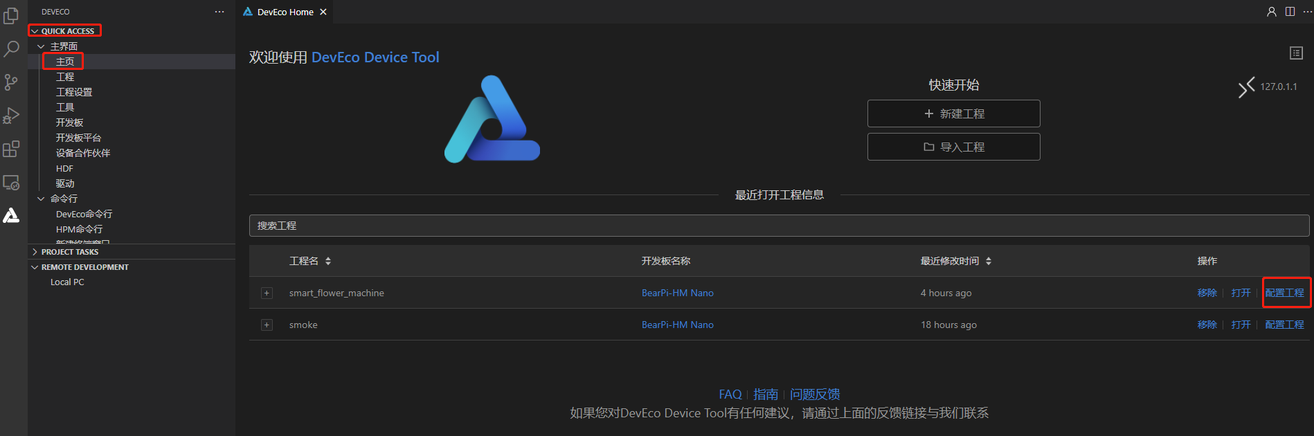Open the 指南 link
Screen dimensions: 1314x436
(x=766, y=394)
